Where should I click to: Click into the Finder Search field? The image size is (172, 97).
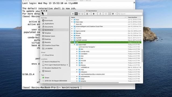pyautogui.click(x=130, y=14)
